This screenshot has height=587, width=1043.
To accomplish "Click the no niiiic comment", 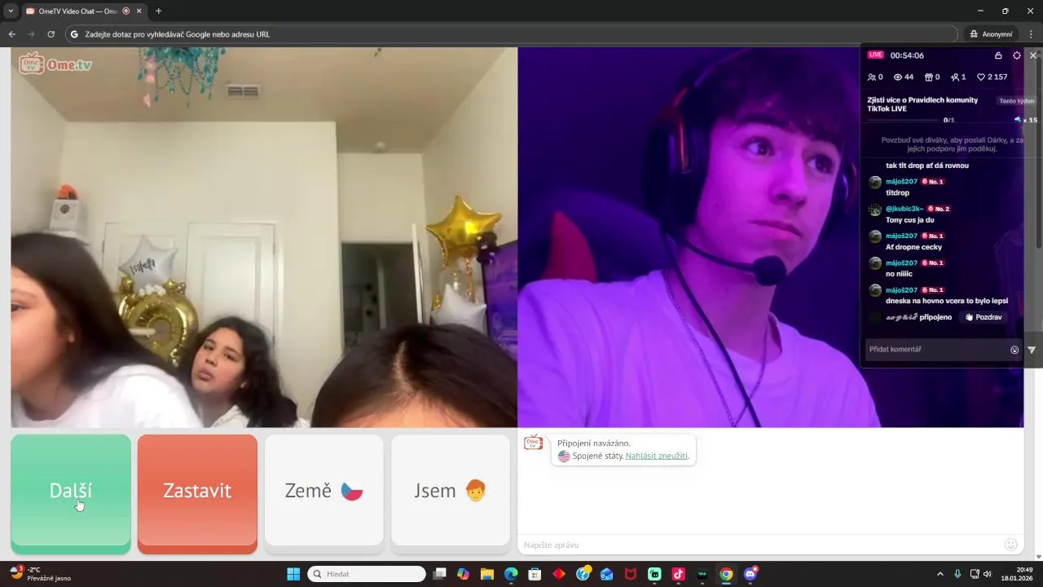I will point(899,274).
